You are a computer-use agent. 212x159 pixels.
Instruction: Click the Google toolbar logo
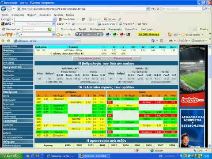(x=6, y=19)
